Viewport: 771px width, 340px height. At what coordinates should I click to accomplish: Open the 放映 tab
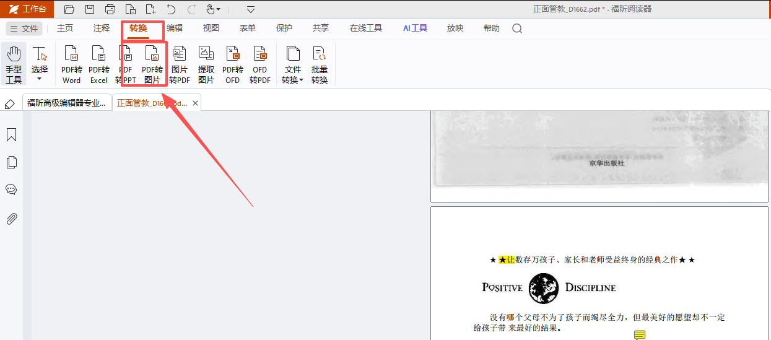pyautogui.click(x=455, y=28)
